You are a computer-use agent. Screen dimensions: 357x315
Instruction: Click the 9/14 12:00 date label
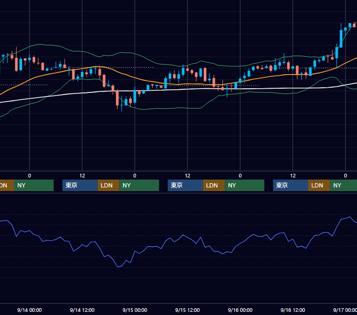82,310
